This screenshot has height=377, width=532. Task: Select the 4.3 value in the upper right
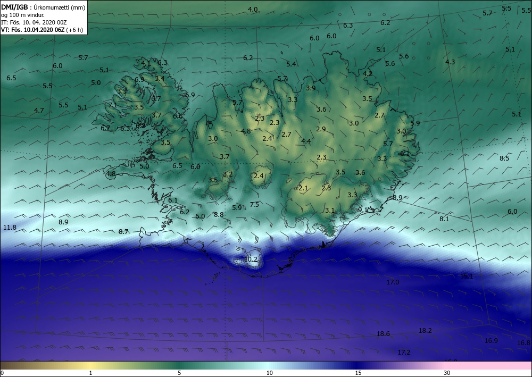(450, 62)
